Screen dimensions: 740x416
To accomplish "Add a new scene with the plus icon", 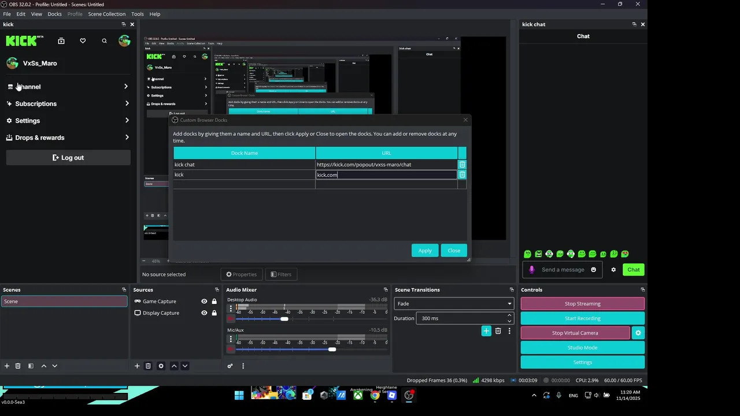I will [x=7, y=366].
